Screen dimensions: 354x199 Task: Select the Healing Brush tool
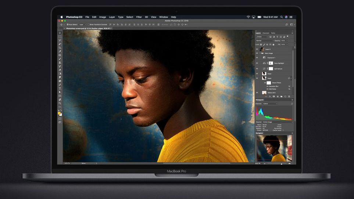click(60, 55)
